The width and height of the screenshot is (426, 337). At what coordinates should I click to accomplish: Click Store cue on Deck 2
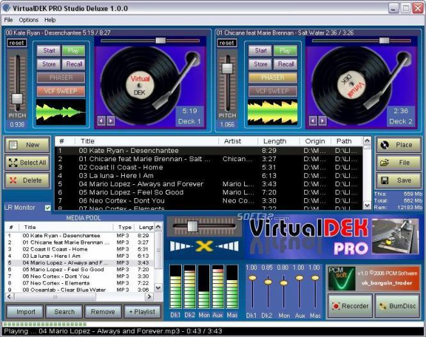[x=260, y=64]
